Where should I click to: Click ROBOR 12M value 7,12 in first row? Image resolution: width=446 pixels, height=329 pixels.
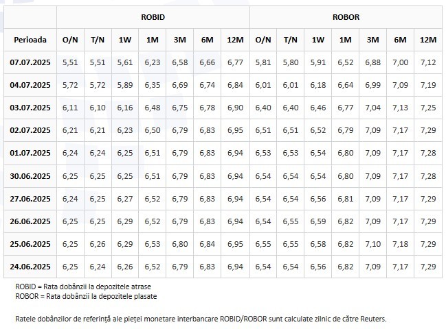coord(428,62)
